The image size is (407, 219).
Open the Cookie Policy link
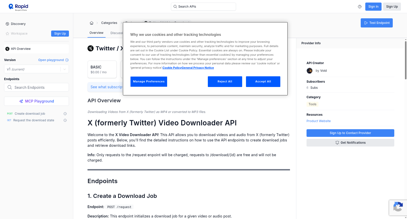tap(172, 68)
